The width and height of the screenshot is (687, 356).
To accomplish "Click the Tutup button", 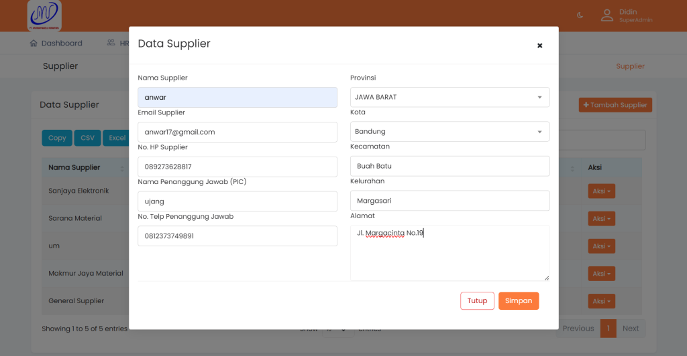I will click(477, 301).
